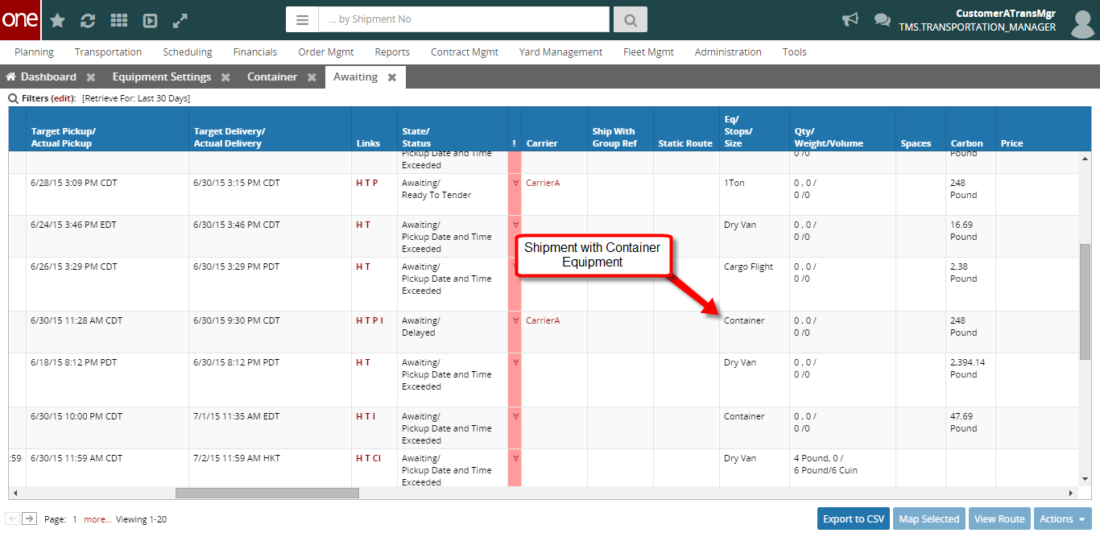
Task: Open search options hamburger menu
Action: pyautogui.click(x=302, y=19)
